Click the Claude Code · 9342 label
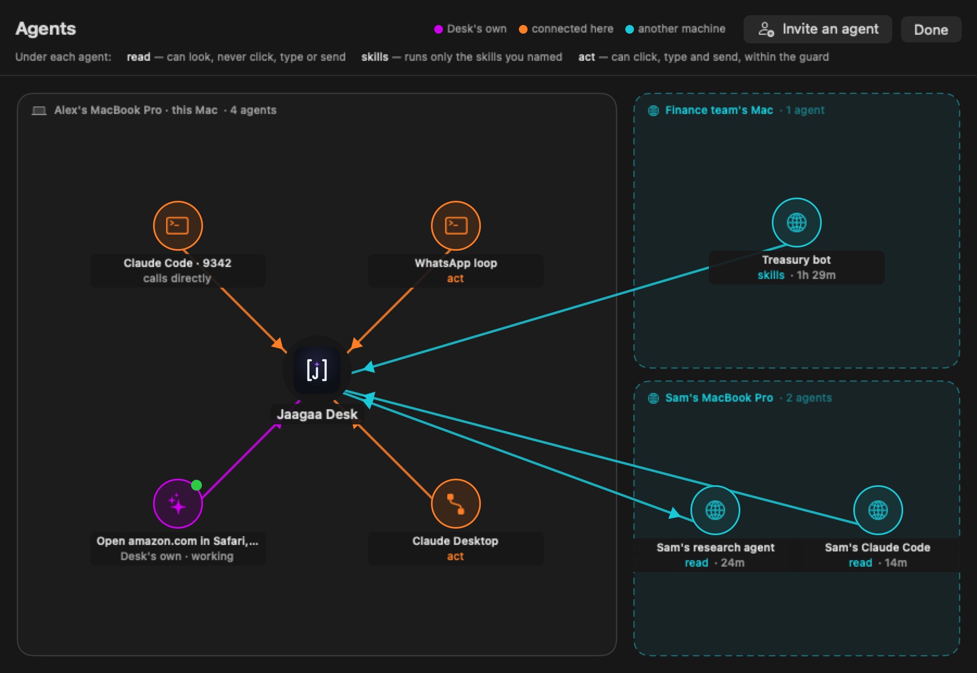 (x=177, y=263)
